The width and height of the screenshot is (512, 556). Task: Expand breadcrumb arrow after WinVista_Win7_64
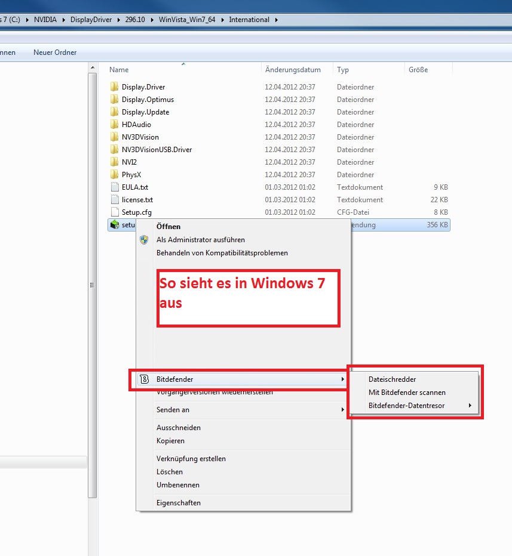223,20
